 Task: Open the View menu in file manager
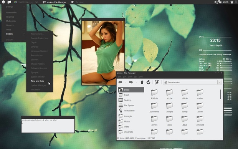coord(130,76)
